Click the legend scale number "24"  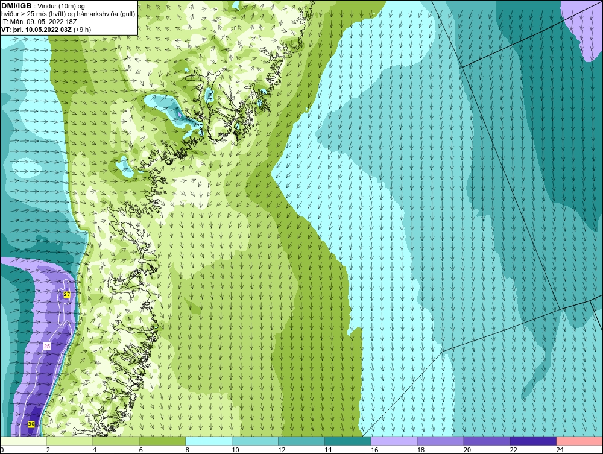(560, 450)
